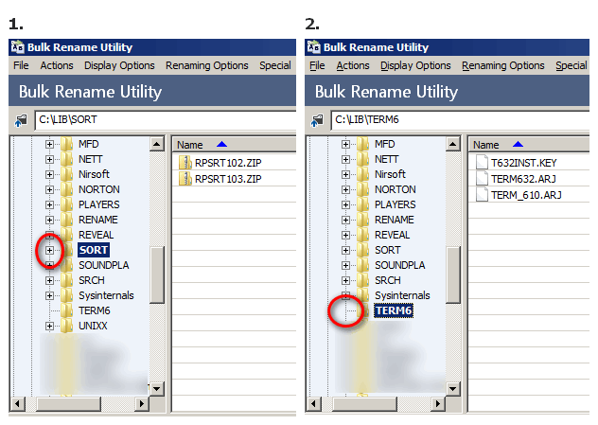Click the TERM6 folder icon in window 1
This screenshot has height=425, width=598.
pyautogui.click(x=67, y=310)
